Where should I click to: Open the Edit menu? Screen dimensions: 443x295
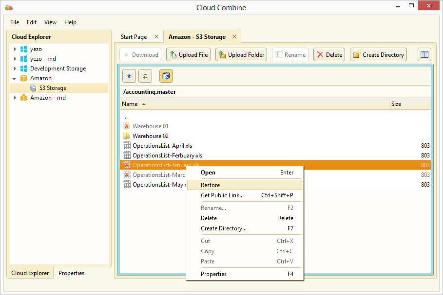tap(32, 22)
